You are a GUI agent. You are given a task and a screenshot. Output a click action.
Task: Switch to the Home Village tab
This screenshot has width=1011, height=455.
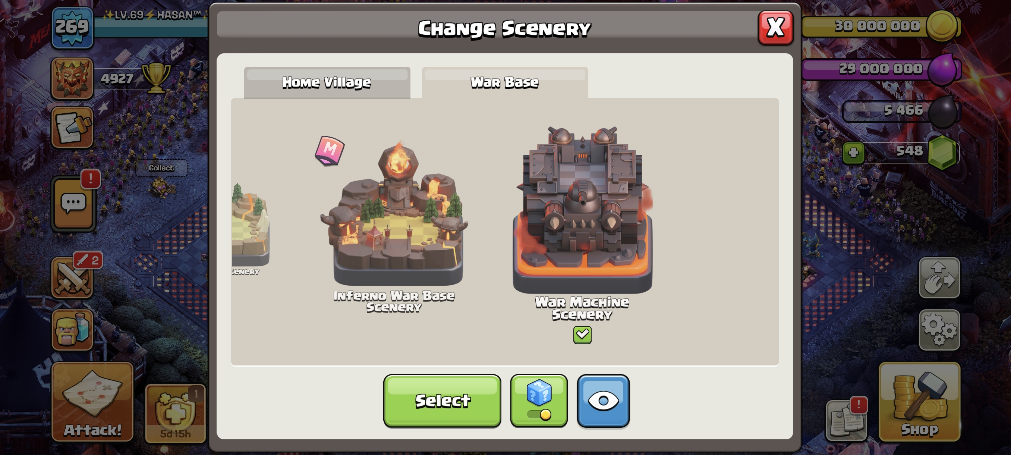327,82
